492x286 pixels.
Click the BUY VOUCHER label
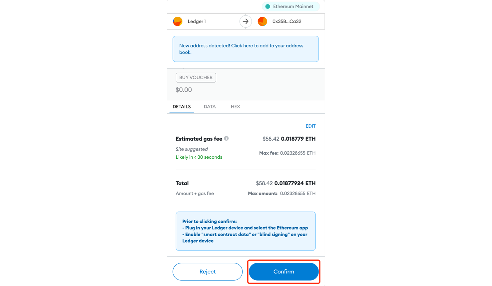click(196, 77)
